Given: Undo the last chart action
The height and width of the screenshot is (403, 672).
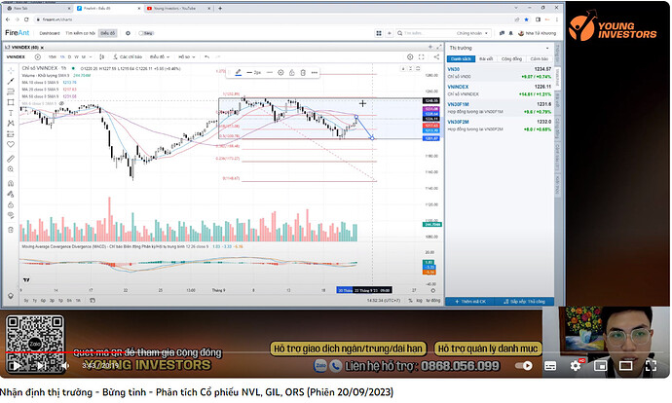Looking at the screenshot, I should (207, 56).
